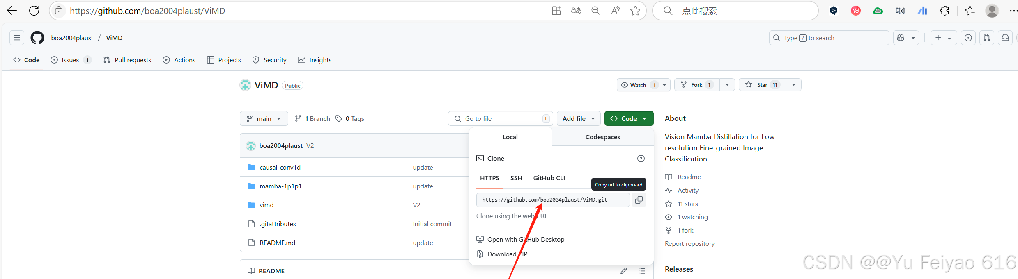The height and width of the screenshot is (279, 1018).
Task: Click the translate icon in address bar
Action: (576, 11)
